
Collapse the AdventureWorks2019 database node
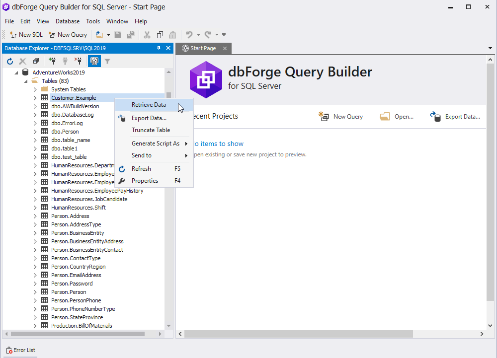pos(16,72)
